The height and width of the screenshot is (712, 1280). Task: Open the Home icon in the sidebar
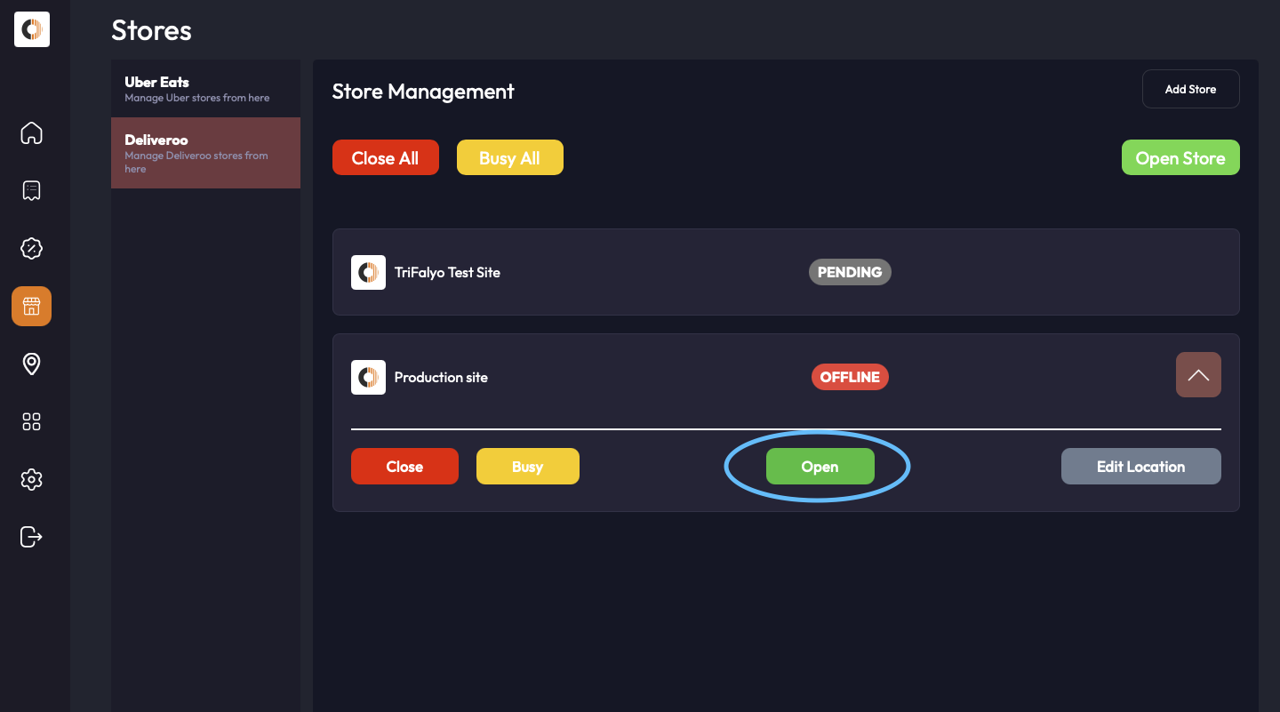[x=31, y=133]
